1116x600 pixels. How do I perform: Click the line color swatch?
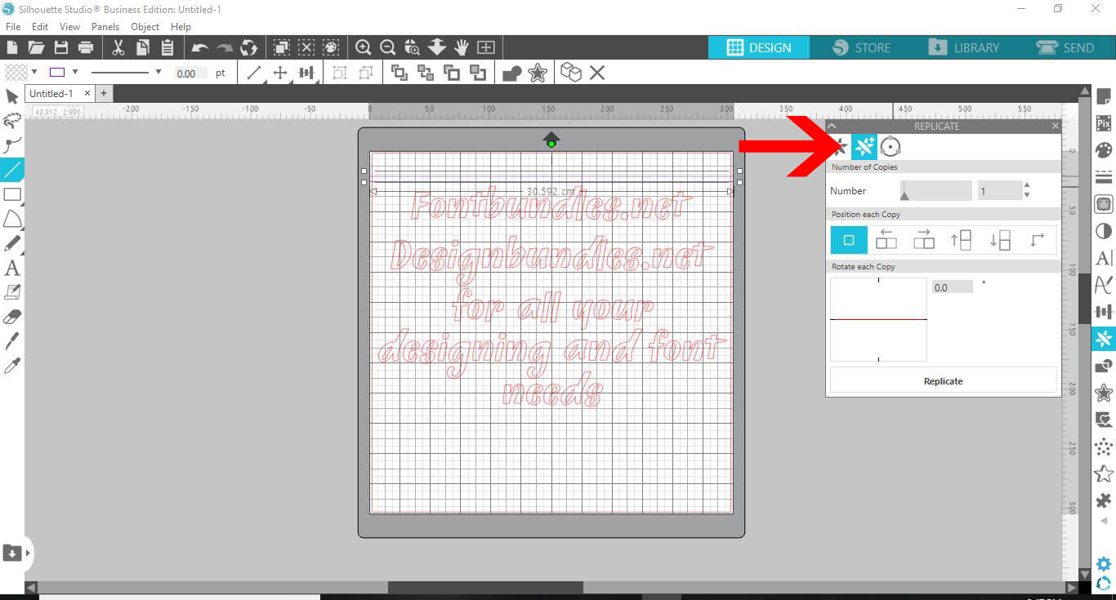57,73
